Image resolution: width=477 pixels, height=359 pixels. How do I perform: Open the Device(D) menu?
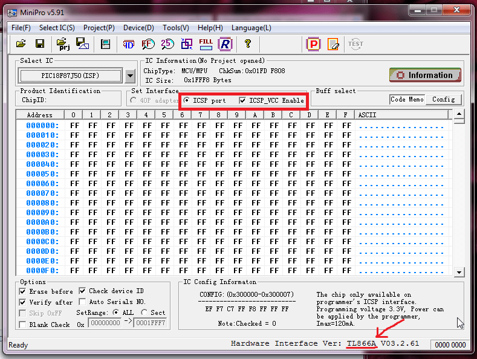point(138,28)
